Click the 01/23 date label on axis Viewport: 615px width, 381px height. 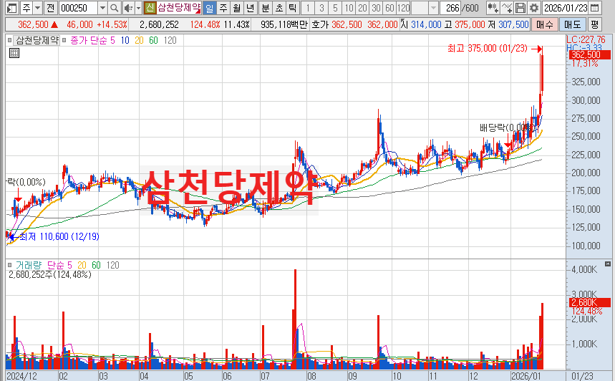[x=582, y=376]
